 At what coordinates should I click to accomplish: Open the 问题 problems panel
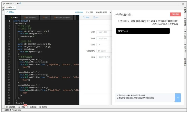click(22, 107)
